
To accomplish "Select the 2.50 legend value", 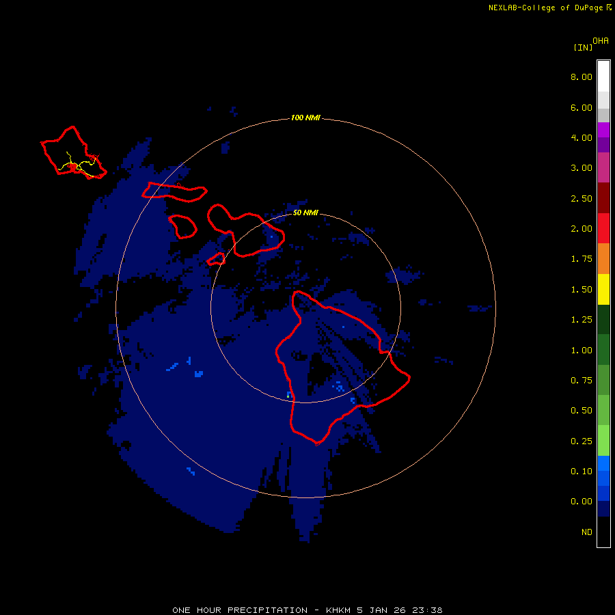I will 582,198.
